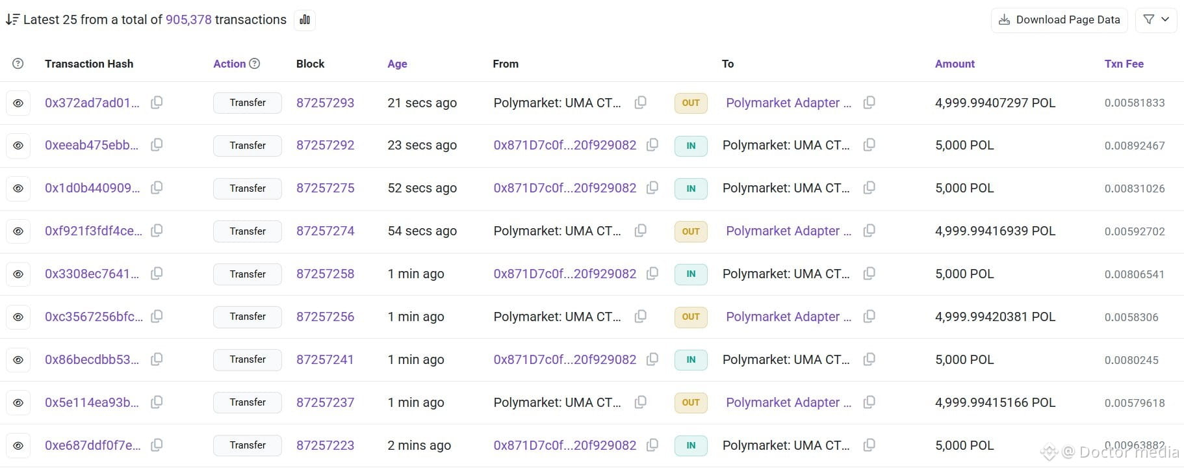The height and width of the screenshot is (468, 1184).
Task: Copy To address in block 87257223 row
Action: [869, 445]
